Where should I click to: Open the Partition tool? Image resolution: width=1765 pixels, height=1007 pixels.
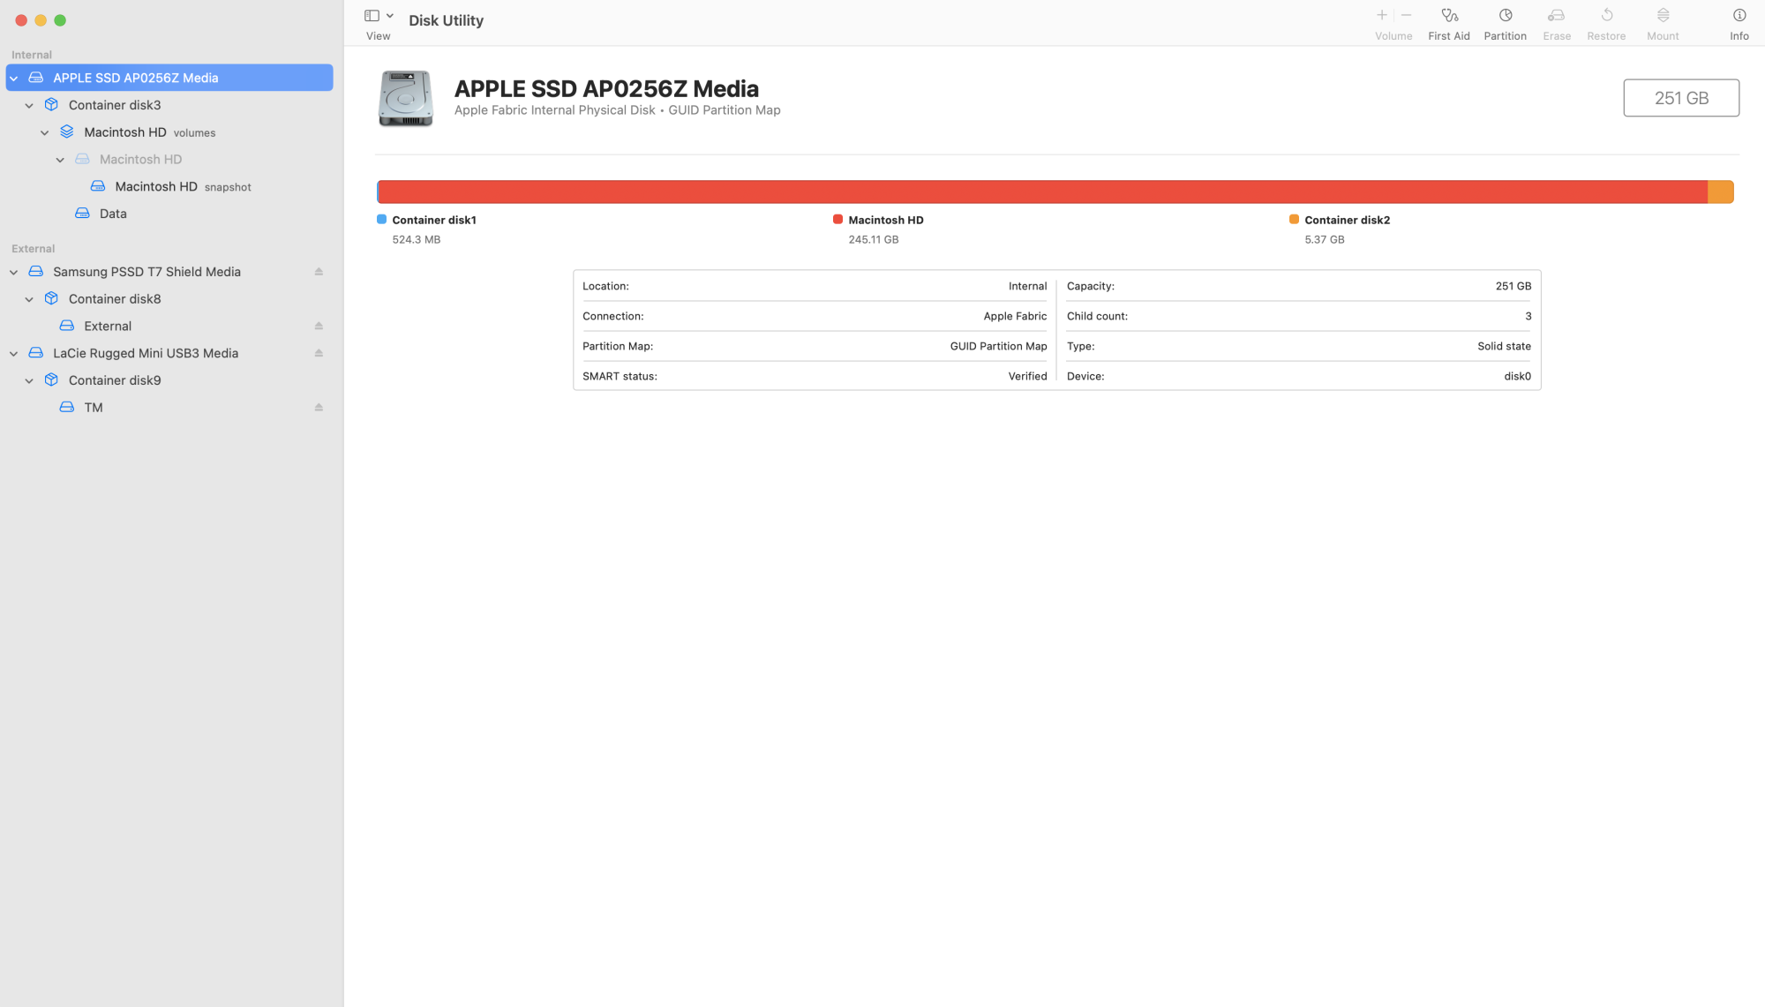click(1505, 16)
